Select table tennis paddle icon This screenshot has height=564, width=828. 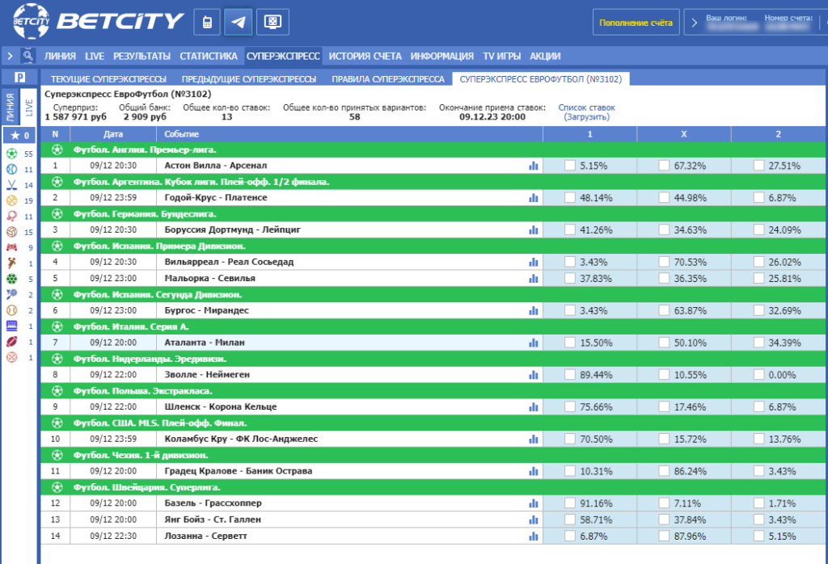[x=11, y=217]
